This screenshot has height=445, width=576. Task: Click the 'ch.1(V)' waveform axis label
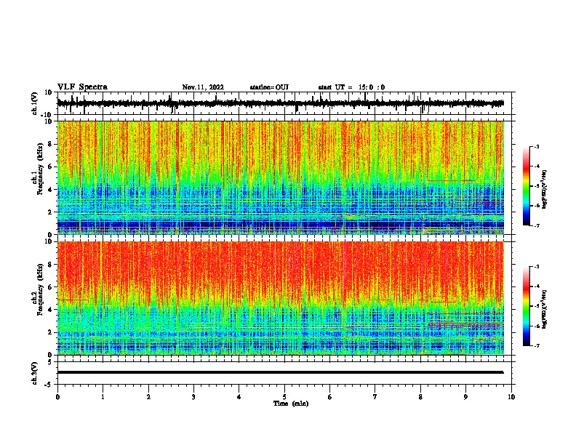[x=35, y=103]
